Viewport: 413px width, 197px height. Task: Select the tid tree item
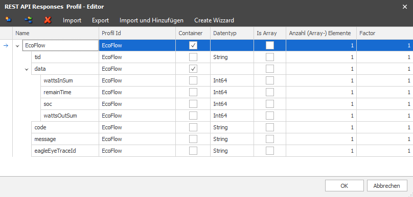(65, 57)
